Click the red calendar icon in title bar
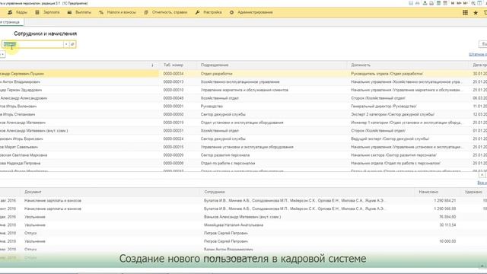The image size is (487, 274). point(445,3)
